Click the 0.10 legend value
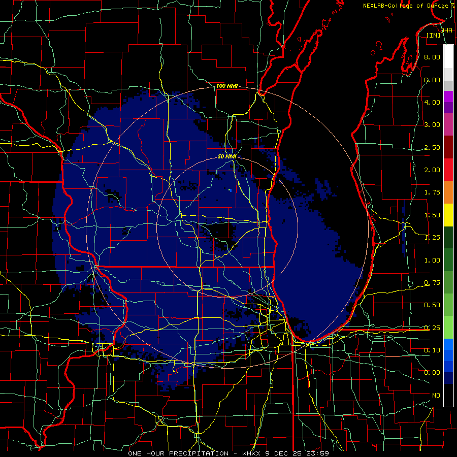Image resolution: width=457 pixels, height=457 pixels. pyautogui.click(x=432, y=350)
